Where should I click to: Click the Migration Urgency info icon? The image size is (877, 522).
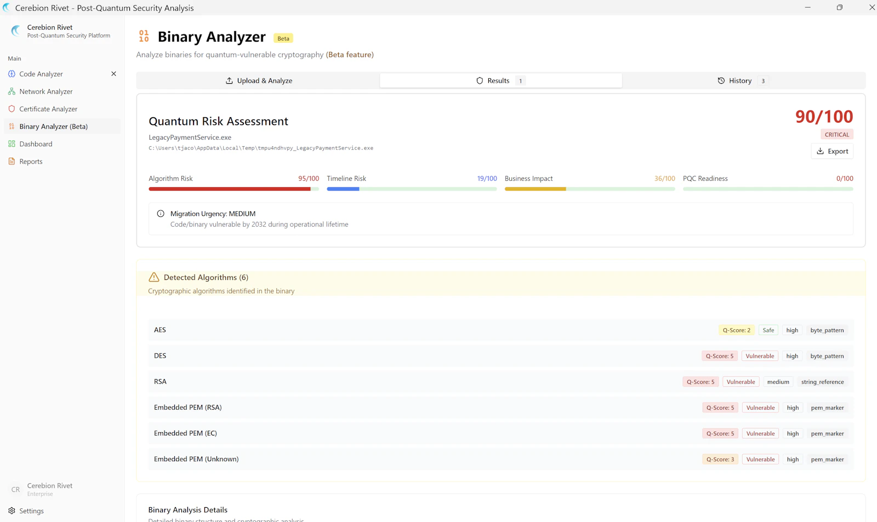pyautogui.click(x=161, y=214)
